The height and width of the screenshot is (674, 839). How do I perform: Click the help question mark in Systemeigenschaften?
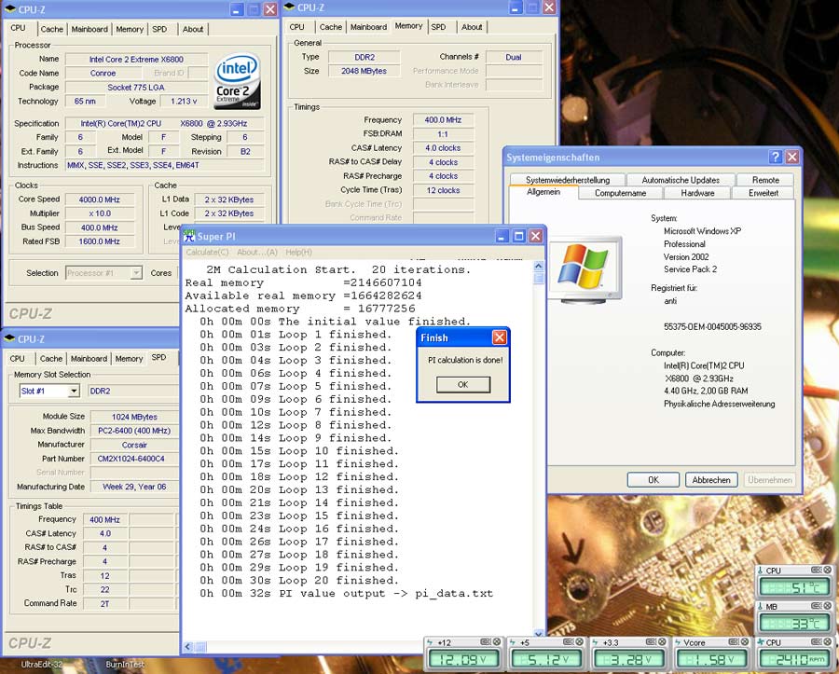pyautogui.click(x=775, y=158)
